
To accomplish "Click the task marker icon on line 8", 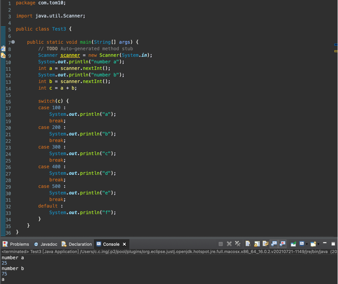I will pyautogui.click(x=3, y=49).
